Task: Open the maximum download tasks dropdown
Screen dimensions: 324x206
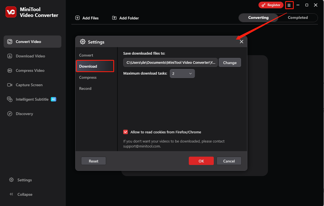Action: (182, 73)
